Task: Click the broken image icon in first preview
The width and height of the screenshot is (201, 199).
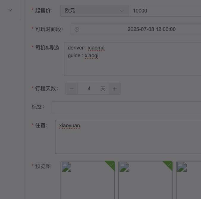Action: pyautogui.click(x=67, y=167)
